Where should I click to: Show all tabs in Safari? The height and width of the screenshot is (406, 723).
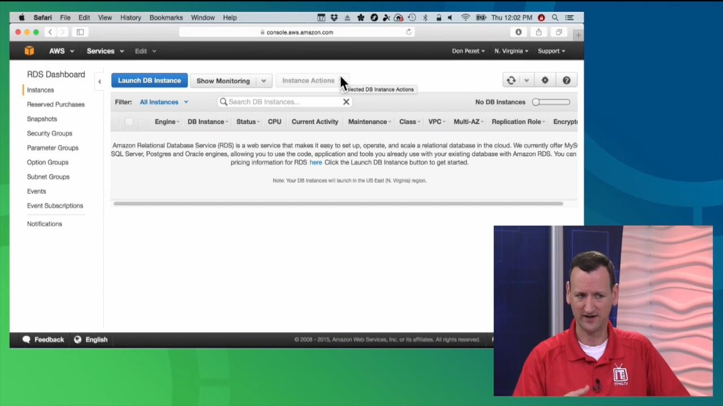(x=559, y=32)
